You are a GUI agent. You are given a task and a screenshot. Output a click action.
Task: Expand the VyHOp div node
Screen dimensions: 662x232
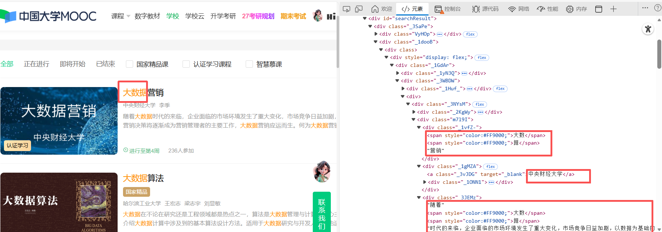(376, 34)
